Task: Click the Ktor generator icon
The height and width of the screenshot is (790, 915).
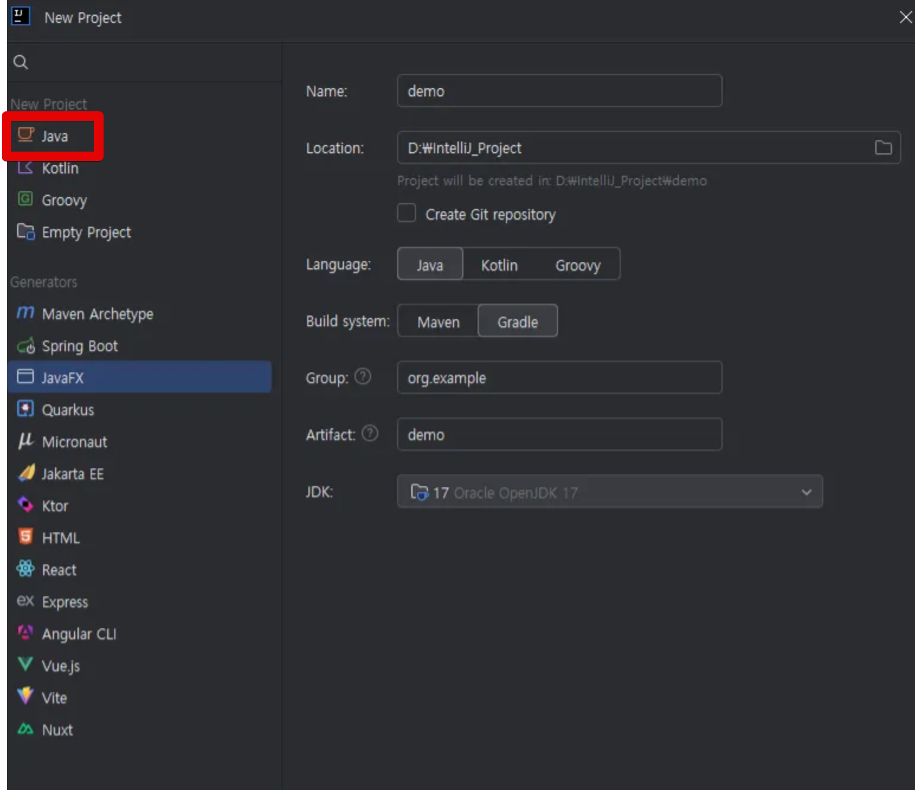Action: (x=25, y=505)
